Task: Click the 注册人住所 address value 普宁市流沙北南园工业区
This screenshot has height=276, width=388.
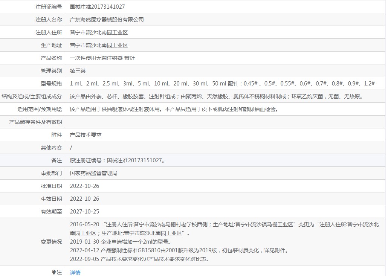Action: pyautogui.click(x=99, y=32)
